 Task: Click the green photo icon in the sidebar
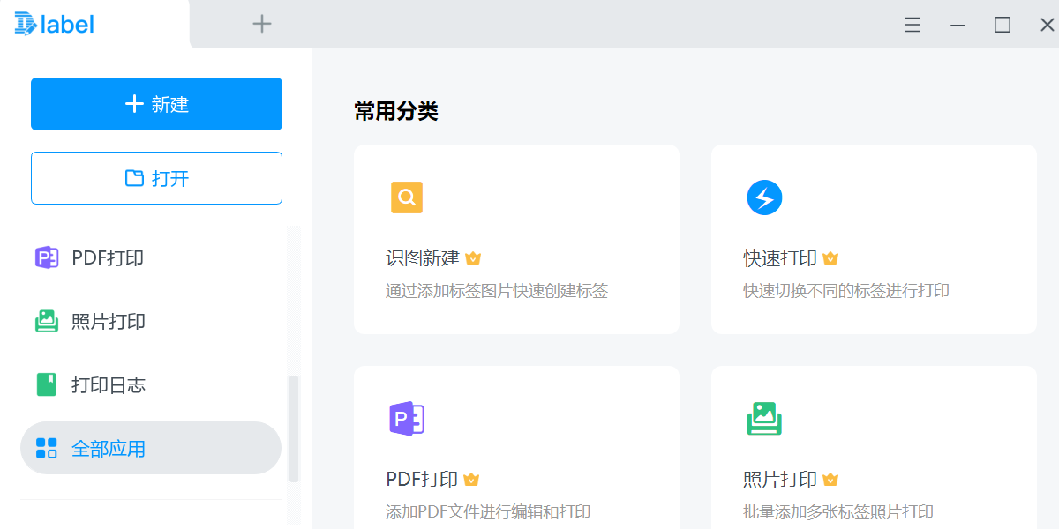[47, 321]
